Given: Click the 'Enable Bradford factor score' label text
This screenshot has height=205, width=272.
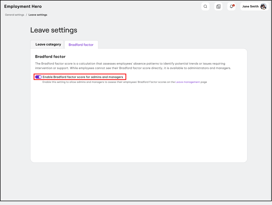Looking at the screenshot, I should pos(83,77).
